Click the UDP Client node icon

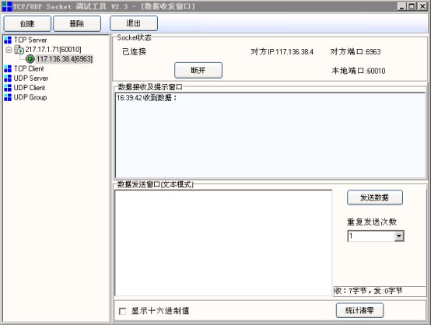click(8, 88)
